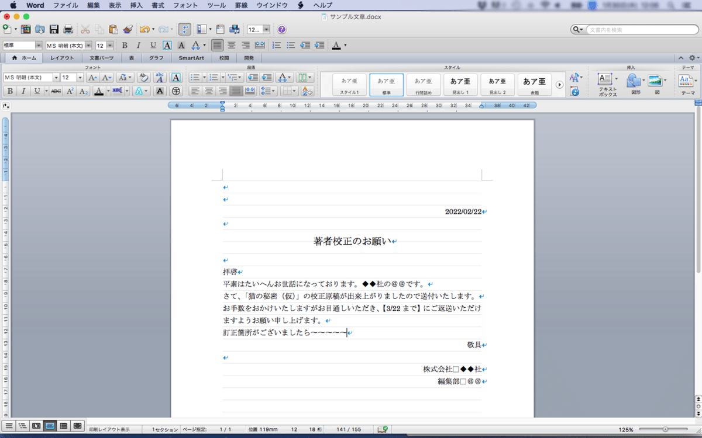Paste with the clipboard icon

tap(113, 29)
